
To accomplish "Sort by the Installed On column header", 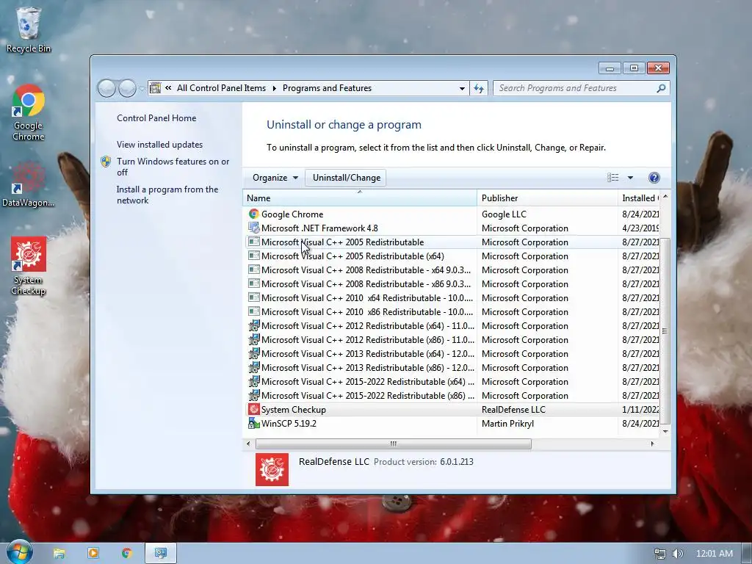I will pos(640,198).
